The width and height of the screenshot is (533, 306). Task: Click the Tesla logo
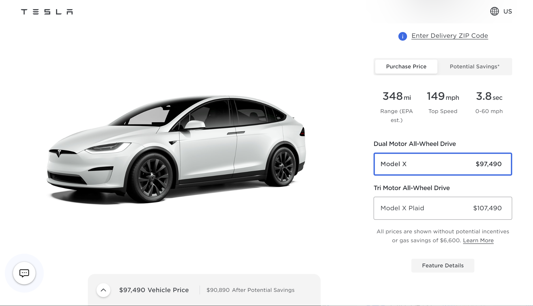click(47, 12)
